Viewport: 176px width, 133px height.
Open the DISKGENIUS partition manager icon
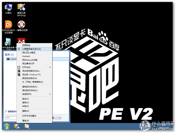[9, 27]
